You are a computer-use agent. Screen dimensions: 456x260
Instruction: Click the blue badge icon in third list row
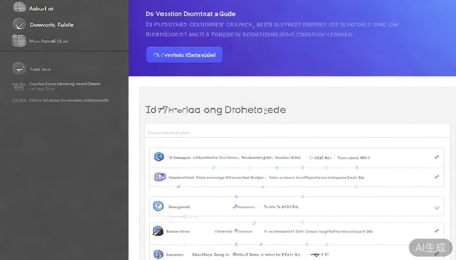[158, 206]
